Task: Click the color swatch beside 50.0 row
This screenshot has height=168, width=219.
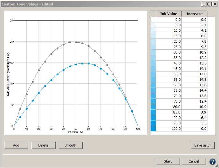Action: pos(153,74)
